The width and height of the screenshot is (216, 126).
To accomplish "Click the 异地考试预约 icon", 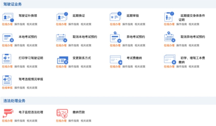I will pos(116,37).
